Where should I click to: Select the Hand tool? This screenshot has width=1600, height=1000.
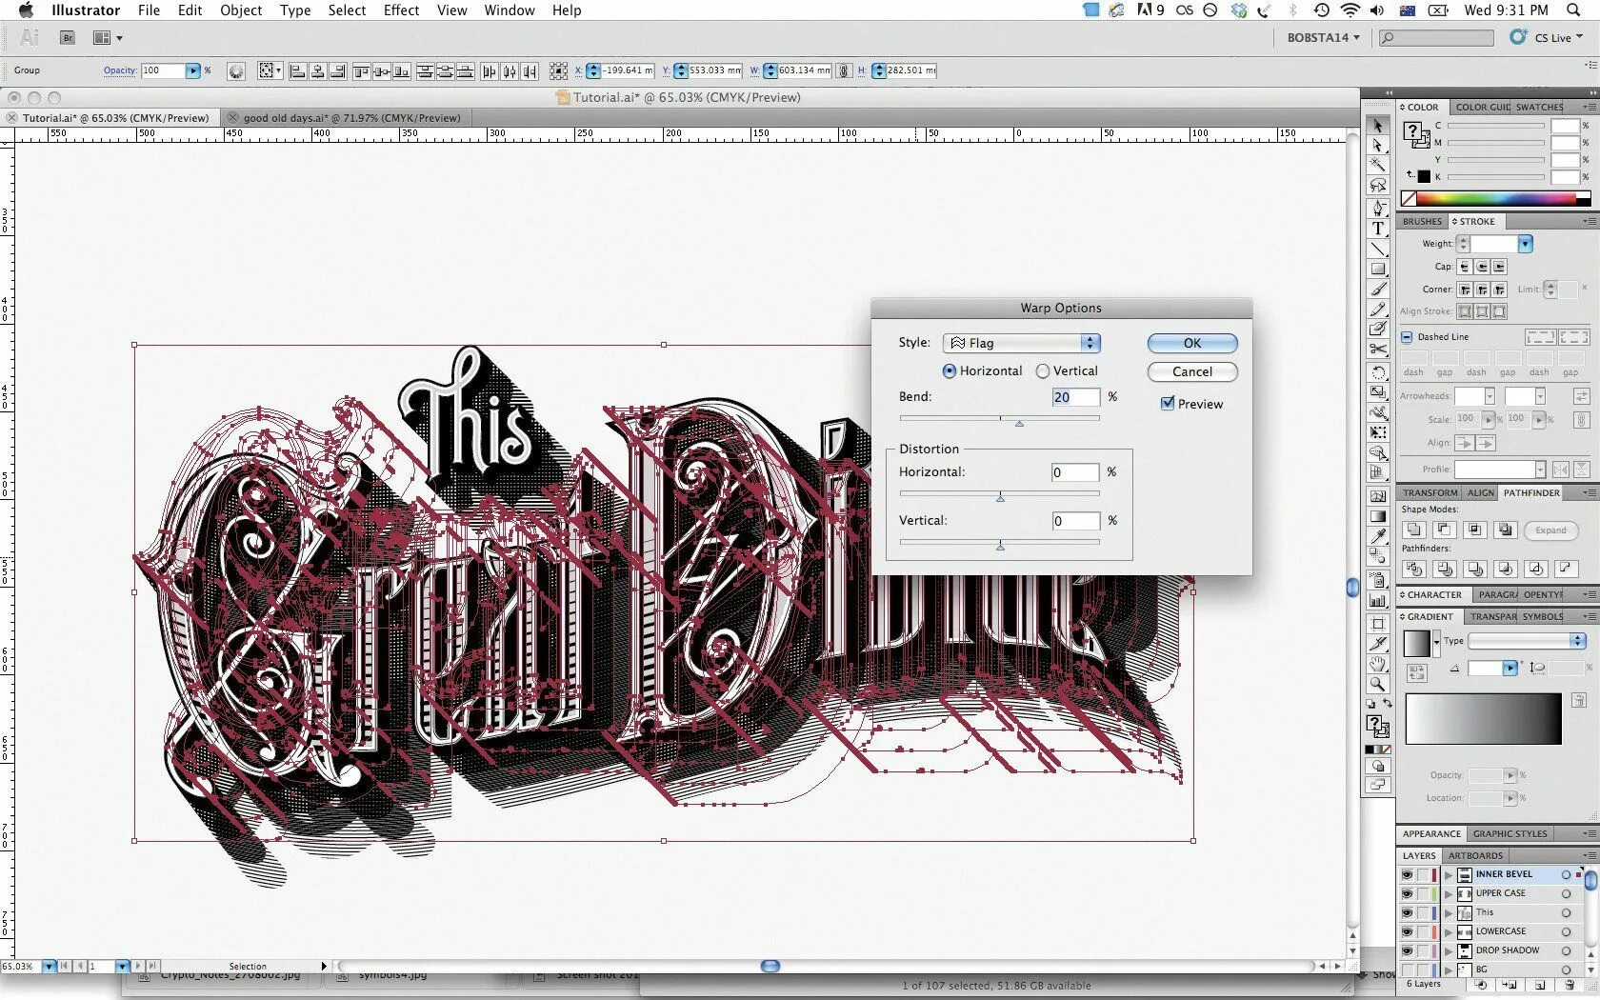point(1377,664)
